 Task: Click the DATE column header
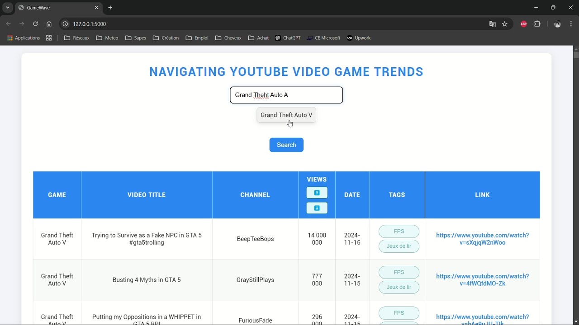pyautogui.click(x=352, y=195)
